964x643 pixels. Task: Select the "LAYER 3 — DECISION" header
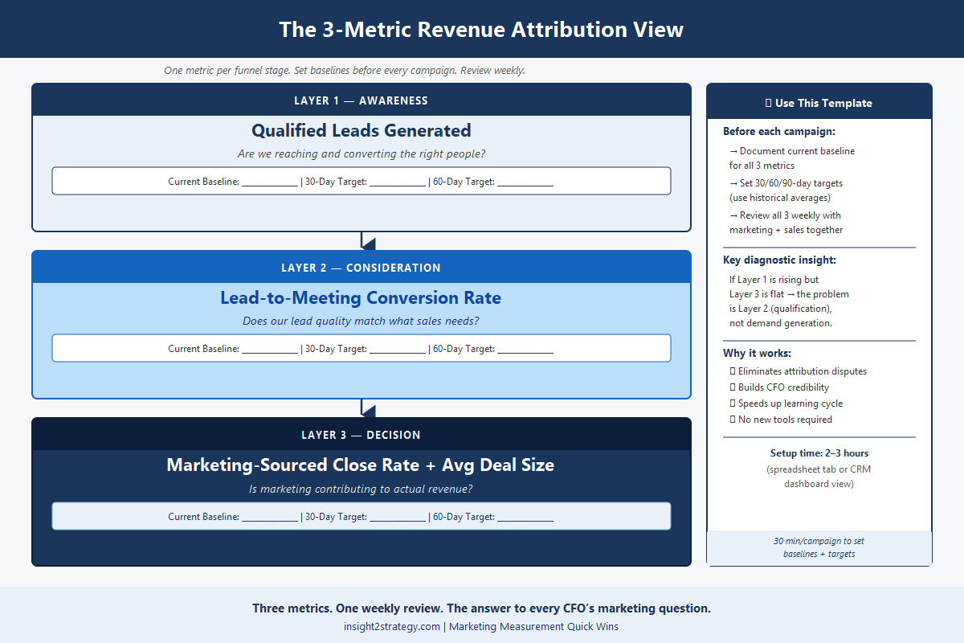point(361,435)
